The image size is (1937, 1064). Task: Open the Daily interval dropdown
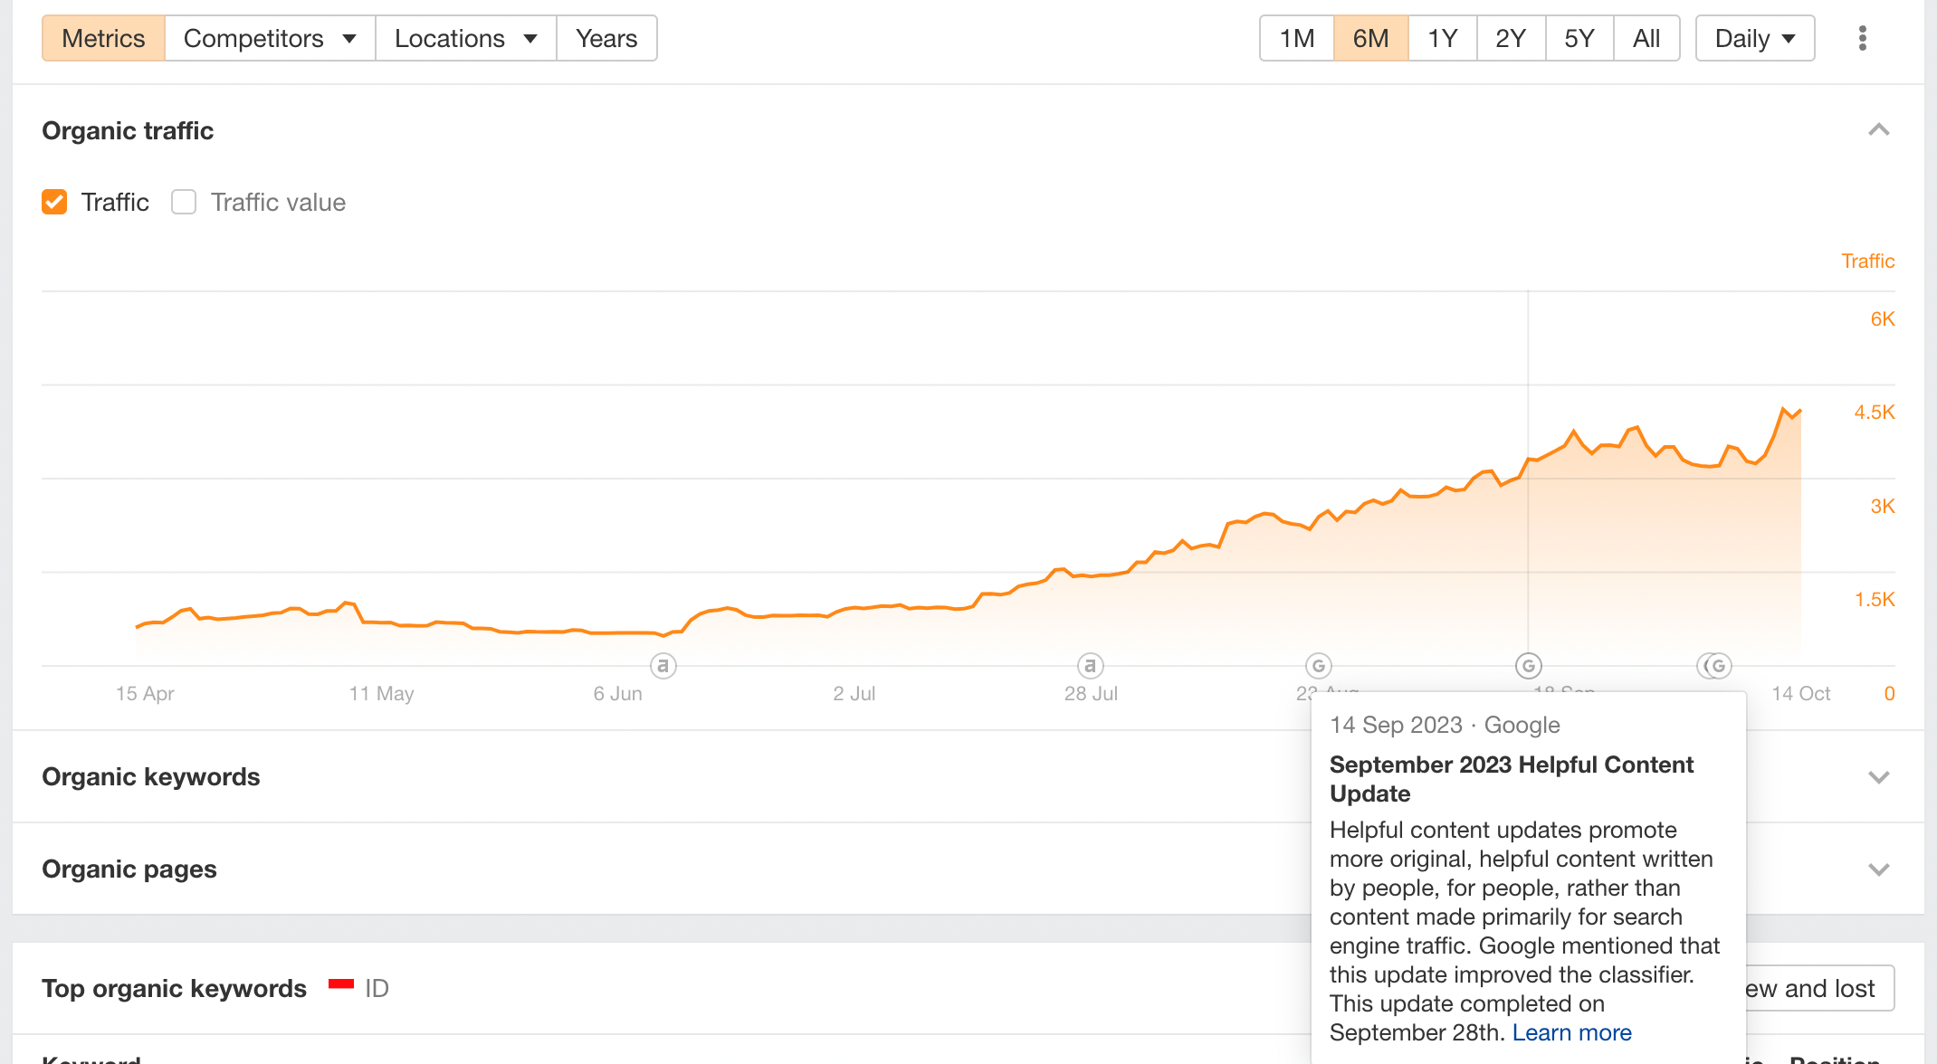[x=1755, y=38]
